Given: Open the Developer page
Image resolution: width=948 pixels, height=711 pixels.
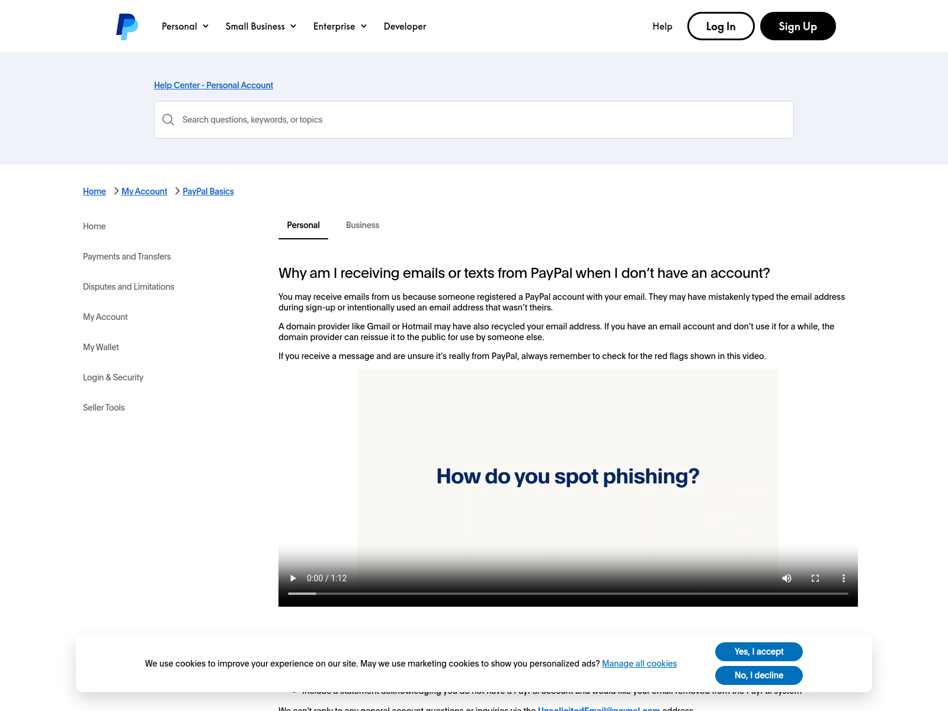Looking at the screenshot, I should click(x=405, y=26).
